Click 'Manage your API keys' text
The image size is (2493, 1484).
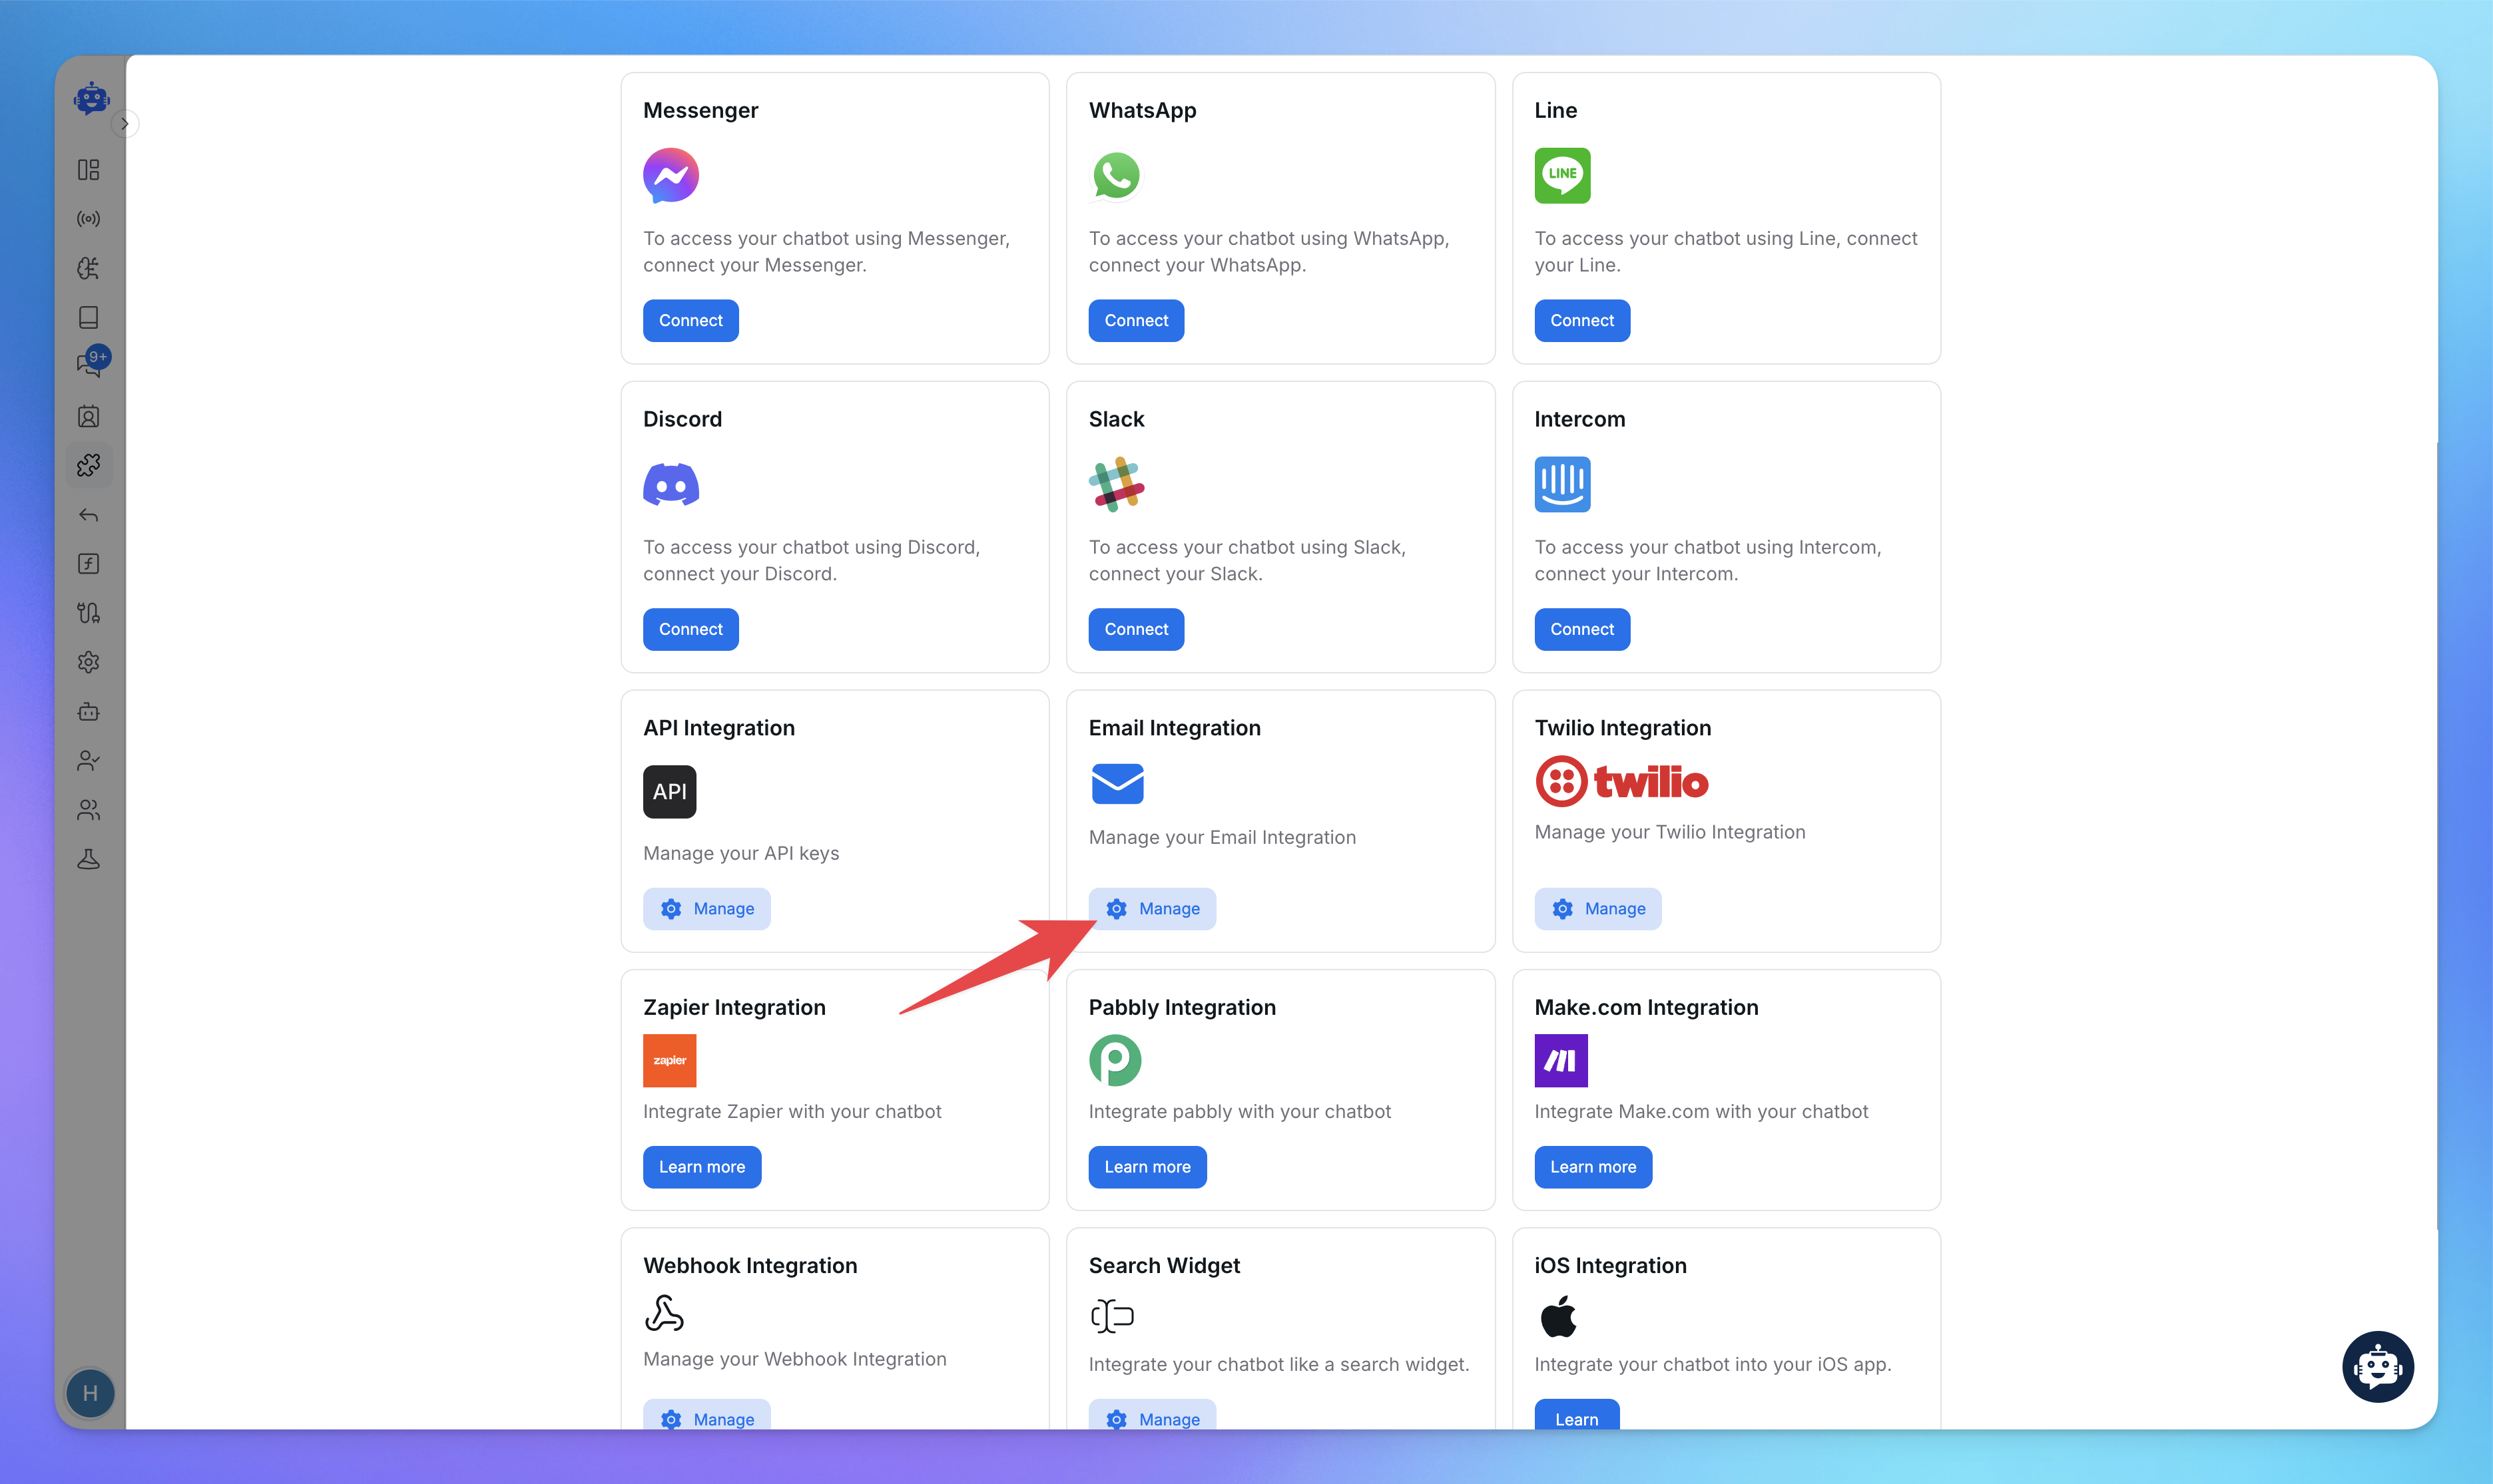click(x=740, y=853)
